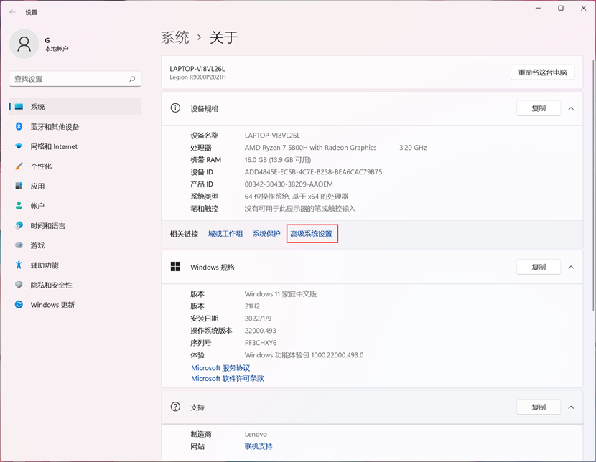Collapse the 支持 section
The image size is (596, 462).
pyautogui.click(x=570, y=407)
